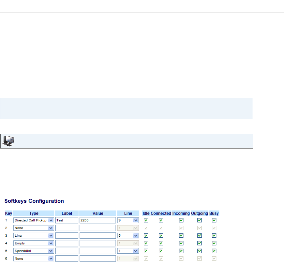The image size is (284, 263).
Task: Expand the Line dropdown for key 3
Action: [x=128, y=236]
